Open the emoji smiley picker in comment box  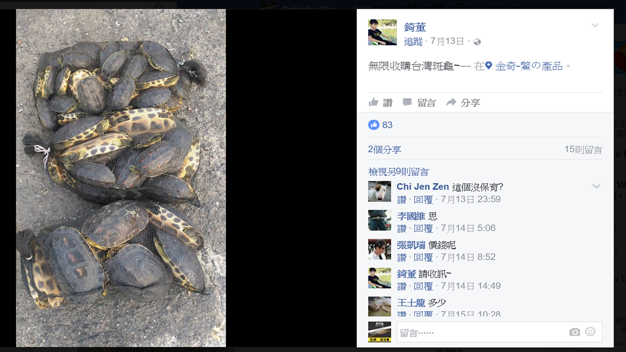[590, 332]
